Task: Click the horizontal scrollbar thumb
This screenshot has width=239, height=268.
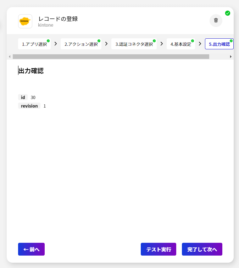Action: (x=111, y=56)
